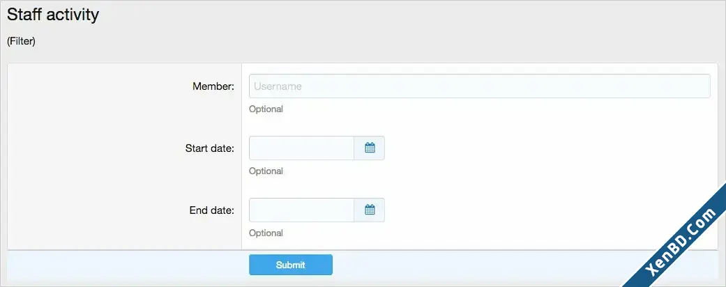This screenshot has height=287, width=726.
Task: Select the Staff activity page heading
Action: (53, 15)
